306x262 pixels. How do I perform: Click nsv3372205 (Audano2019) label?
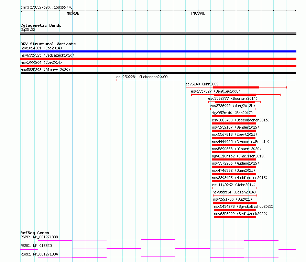point(236,163)
